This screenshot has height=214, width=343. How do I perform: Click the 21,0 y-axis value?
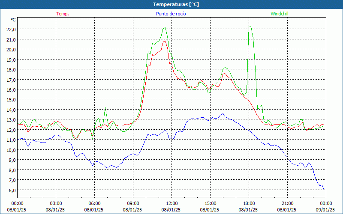coord(11,39)
